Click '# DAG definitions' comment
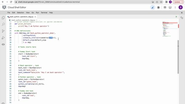Image resolution: width=185 pixels, height=104 pixels. [23, 31]
